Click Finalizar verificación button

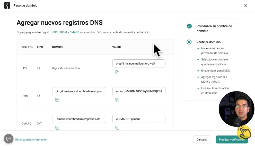(x=232, y=140)
